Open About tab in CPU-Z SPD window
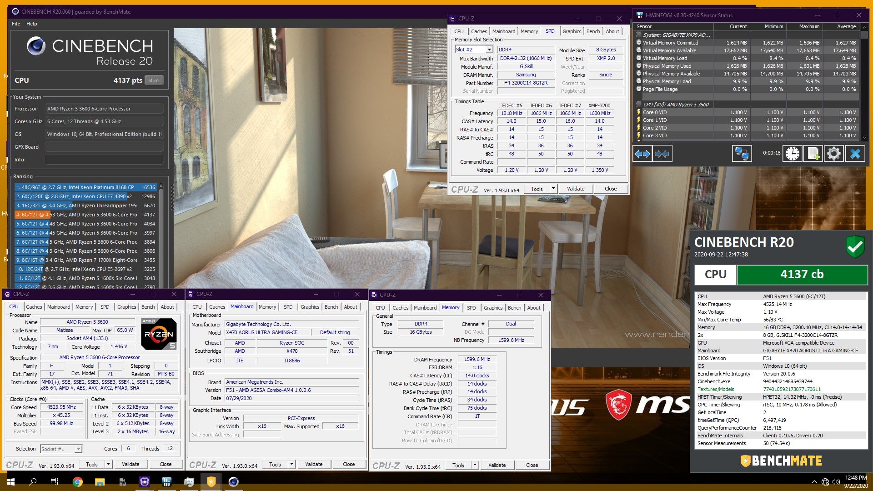Image resolution: width=873 pixels, height=491 pixels. click(x=612, y=31)
